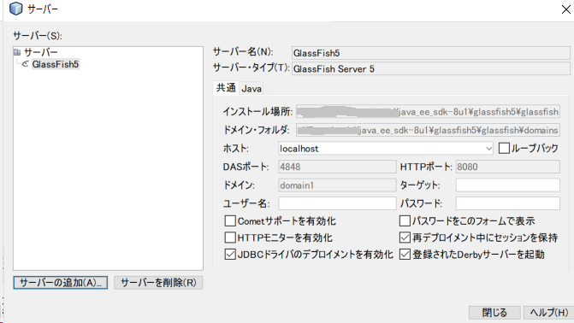Switch to the Java tab

coord(251,89)
